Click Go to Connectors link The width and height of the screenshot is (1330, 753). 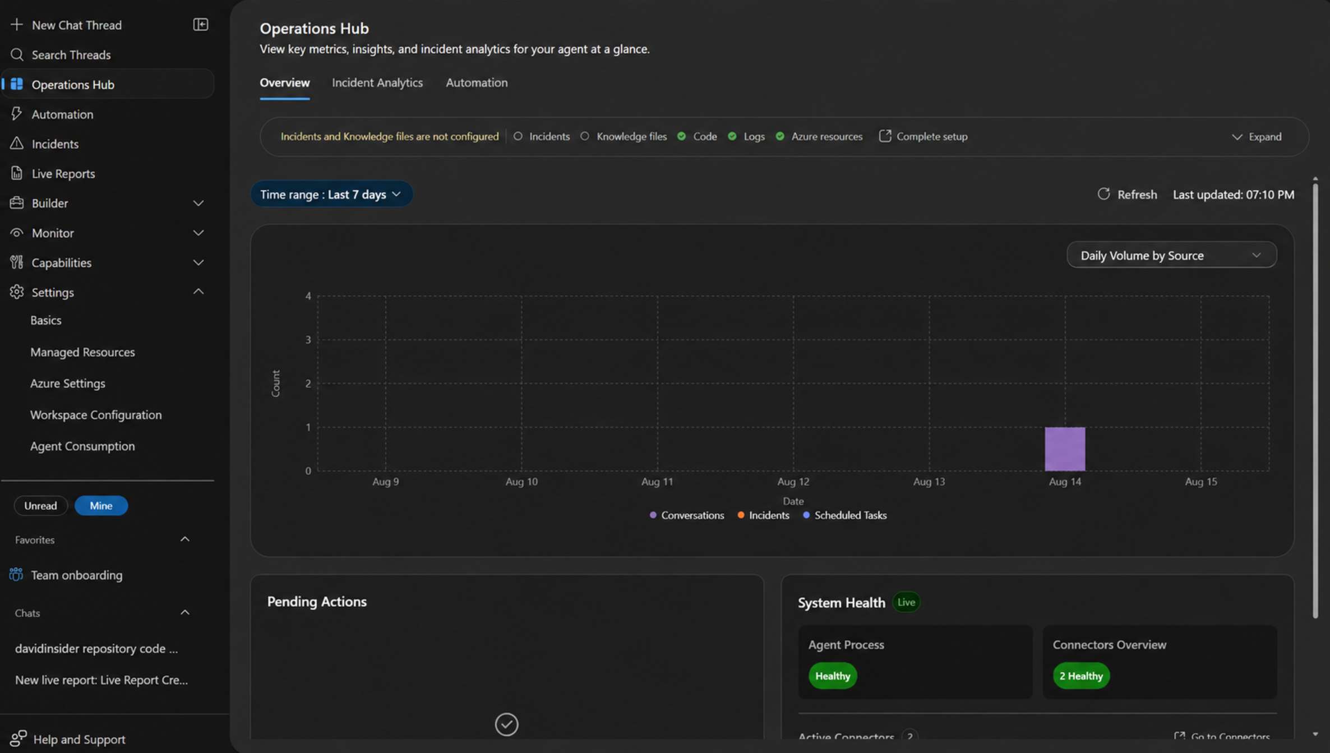[1222, 736]
